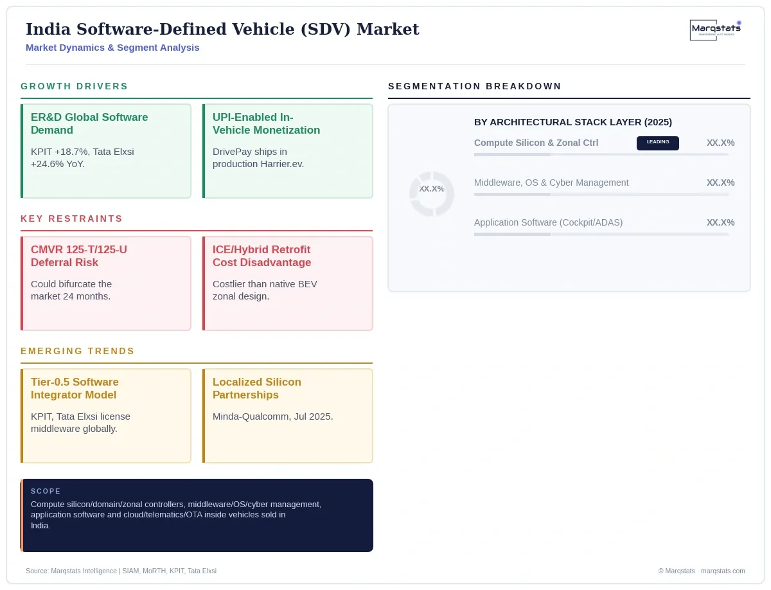This screenshot has height=590, width=771.
Task: Click text Could bifurcate the market 24 months
Action: [x=71, y=290]
